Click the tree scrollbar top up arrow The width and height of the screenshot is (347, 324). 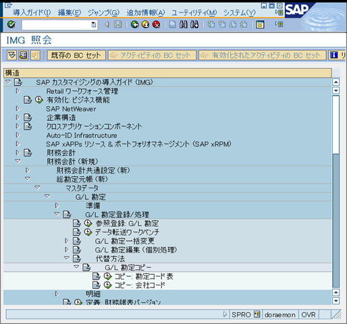tap(336, 82)
